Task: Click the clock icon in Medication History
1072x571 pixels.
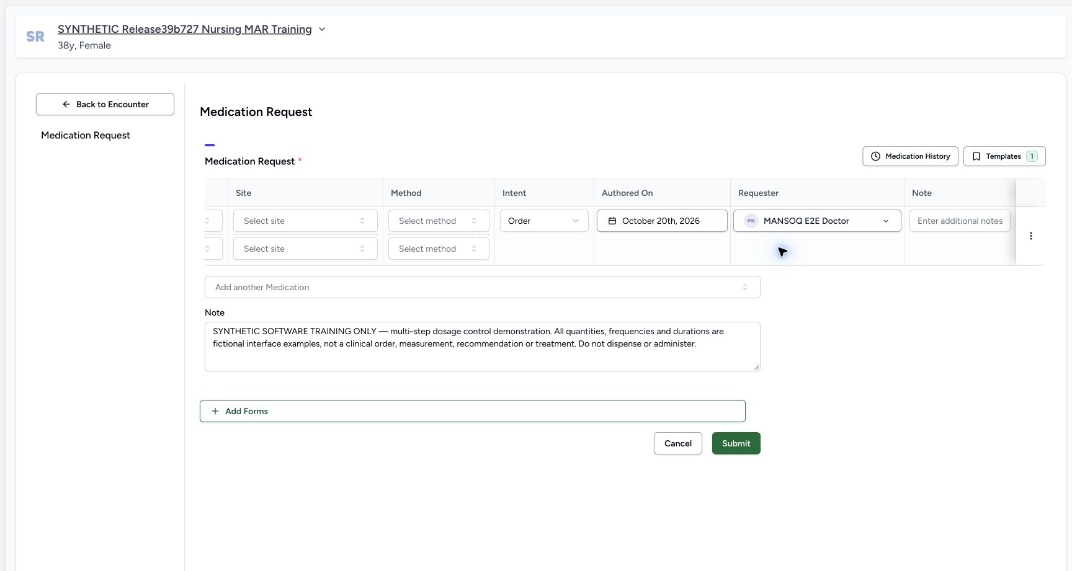Action: 875,156
